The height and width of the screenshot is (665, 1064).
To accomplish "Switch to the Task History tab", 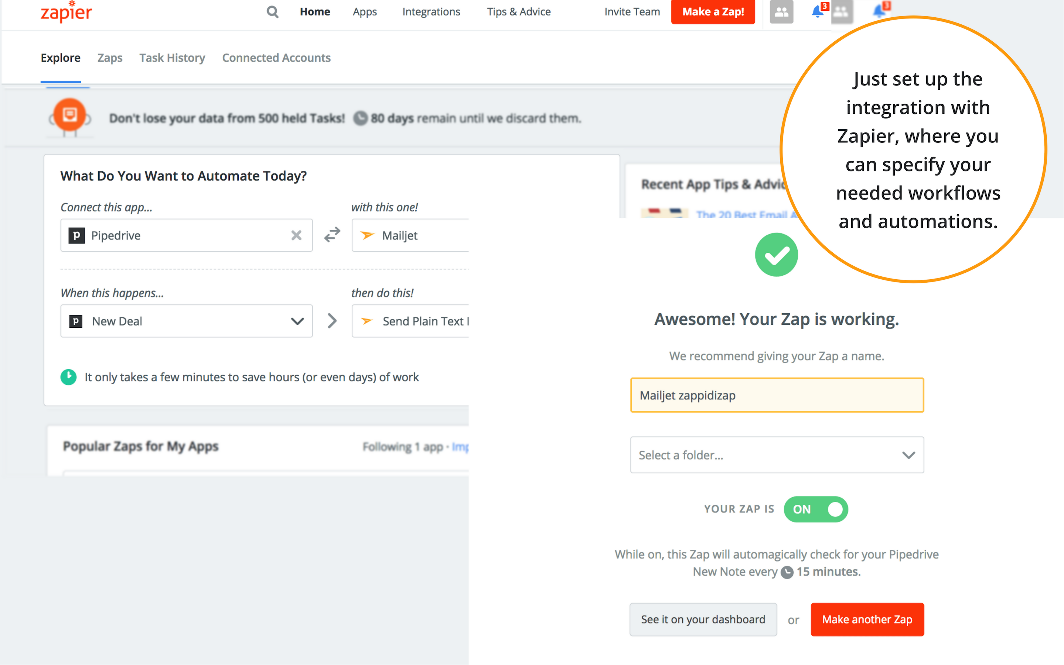I will [173, 58].
